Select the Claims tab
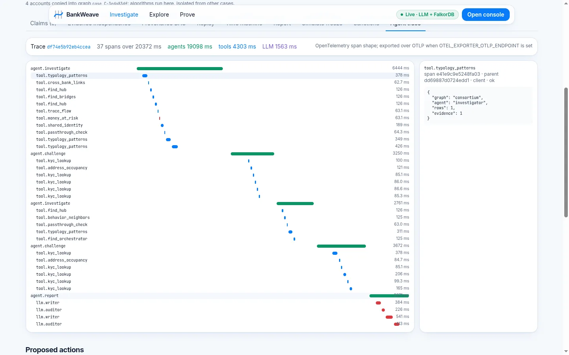This screenshot has width=569, height=355. tap(43, 23)
